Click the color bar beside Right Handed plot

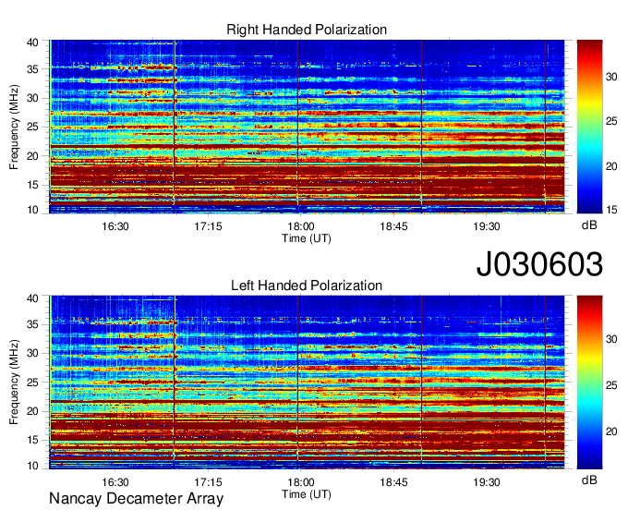(x=589, y=127)
